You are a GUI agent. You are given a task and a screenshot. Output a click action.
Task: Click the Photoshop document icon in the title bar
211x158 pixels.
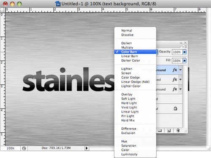click(58, 4)
